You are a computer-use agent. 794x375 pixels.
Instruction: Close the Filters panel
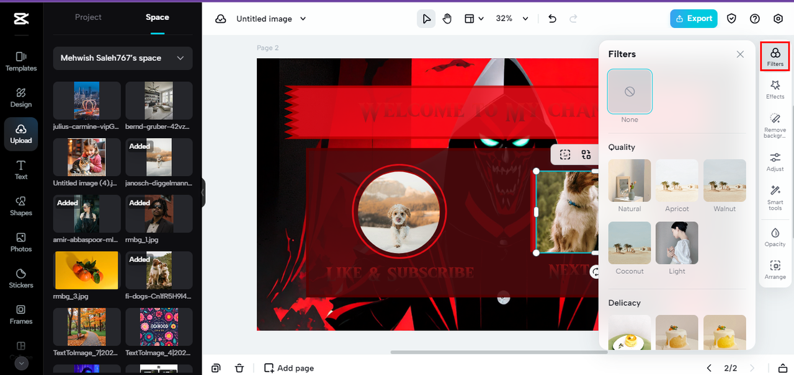click(740, 55)
